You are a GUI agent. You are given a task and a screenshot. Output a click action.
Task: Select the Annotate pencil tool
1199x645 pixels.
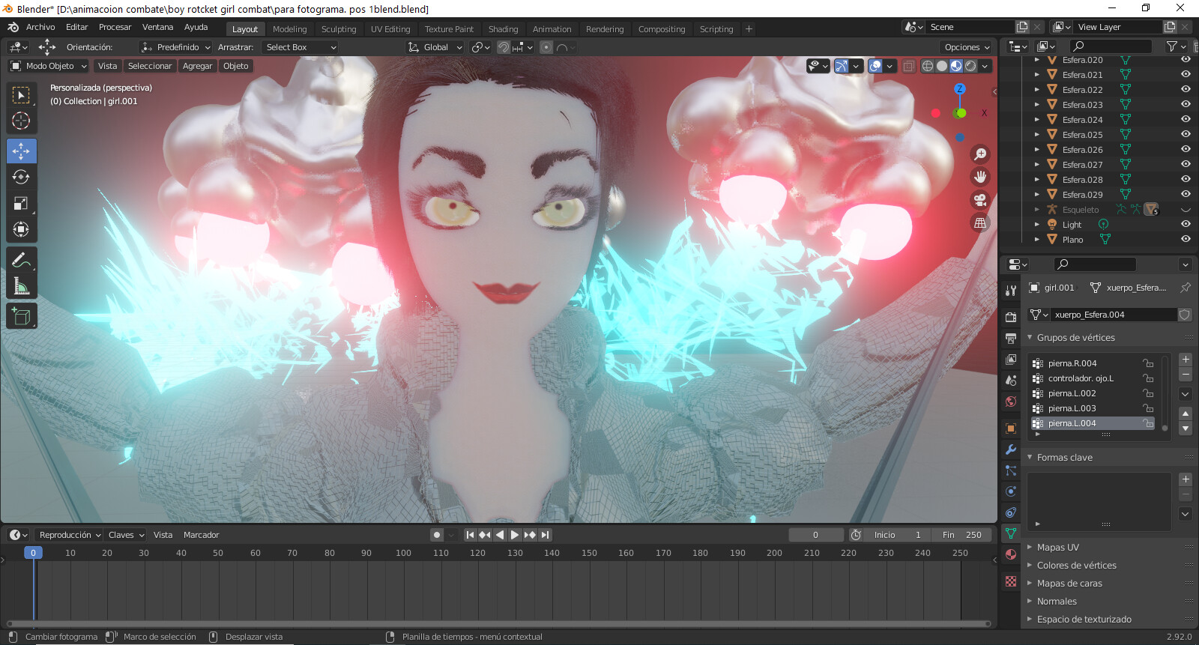click(x=21, y=260)
